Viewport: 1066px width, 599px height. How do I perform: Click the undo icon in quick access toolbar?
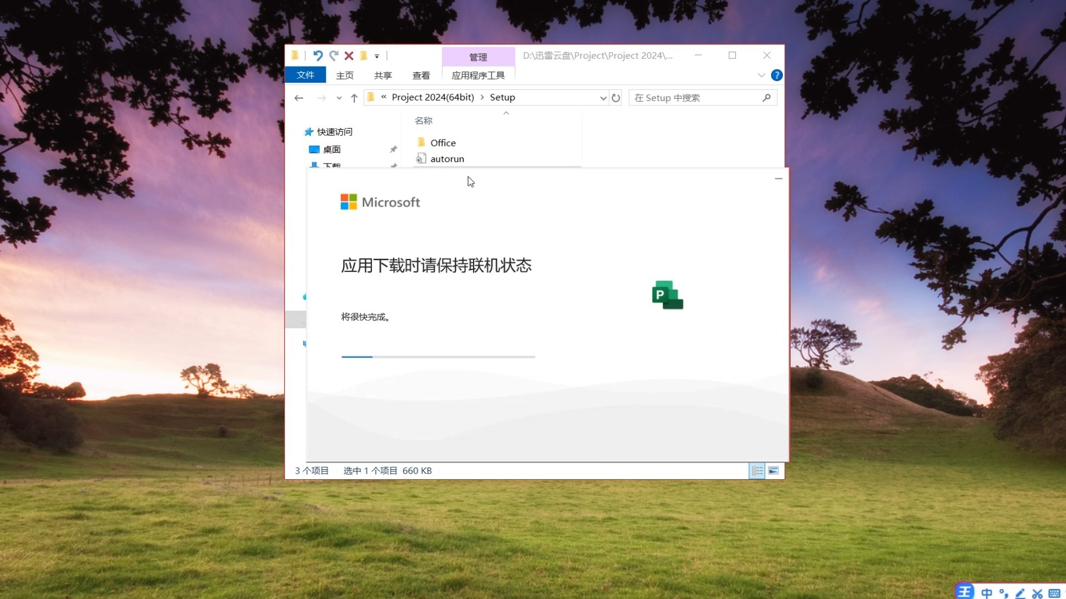(318, 55)
